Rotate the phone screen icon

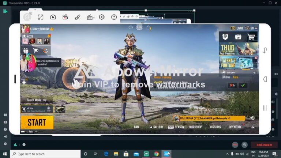(x=265, y=50)
